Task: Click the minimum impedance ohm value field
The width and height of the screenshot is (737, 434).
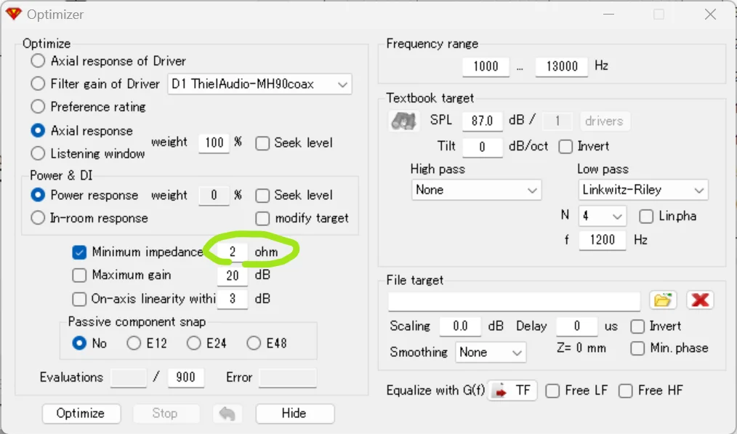Action: (233, 252)
